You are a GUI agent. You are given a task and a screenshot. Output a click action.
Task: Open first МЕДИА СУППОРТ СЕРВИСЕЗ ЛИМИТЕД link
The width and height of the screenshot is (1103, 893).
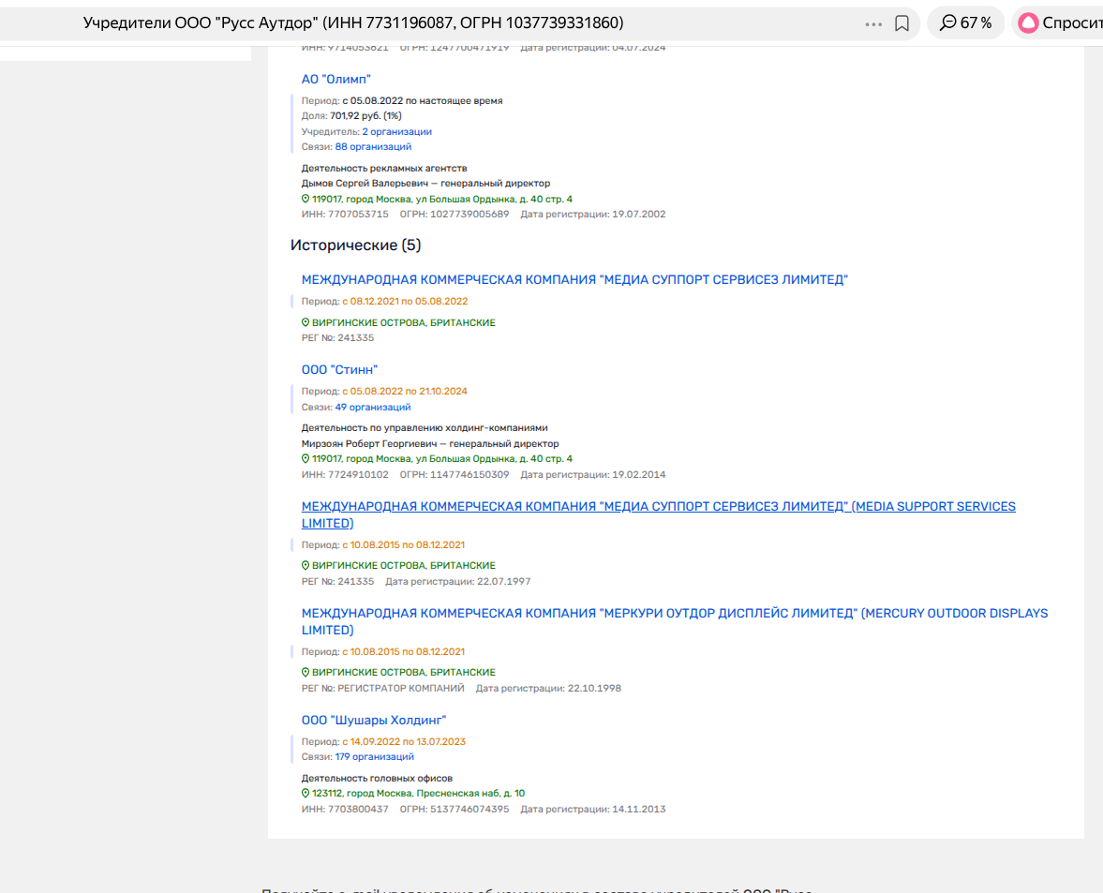coord(574,280)
